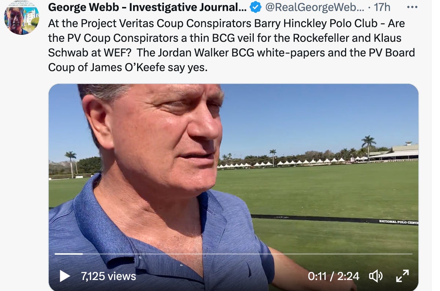Image resolution: width=440 pixels, height=291 pixels.
Task: Seek to the middle of the video progress bar
Action: tap(233, 254)
